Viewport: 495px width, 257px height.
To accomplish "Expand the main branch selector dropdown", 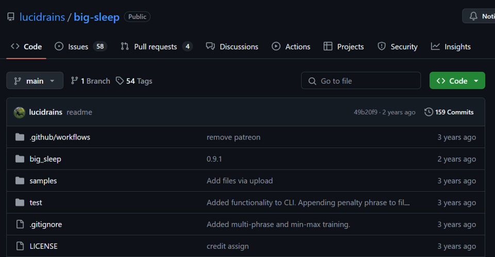I will (x=35, y=81).
